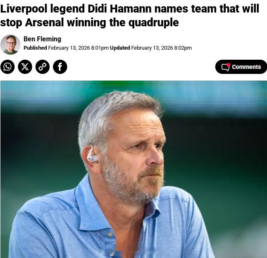The height and width of the screenshot is (258, 267).
Task: Click the word "quadruple" in headline
Action: 154,23
